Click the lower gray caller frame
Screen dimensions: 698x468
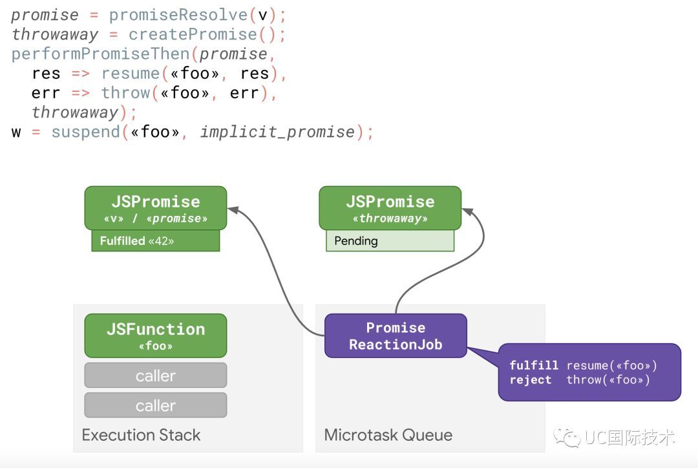click(156, 405)
